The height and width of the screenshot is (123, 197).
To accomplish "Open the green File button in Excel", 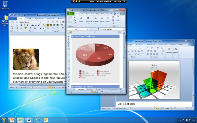I will [x=70, y=14].
